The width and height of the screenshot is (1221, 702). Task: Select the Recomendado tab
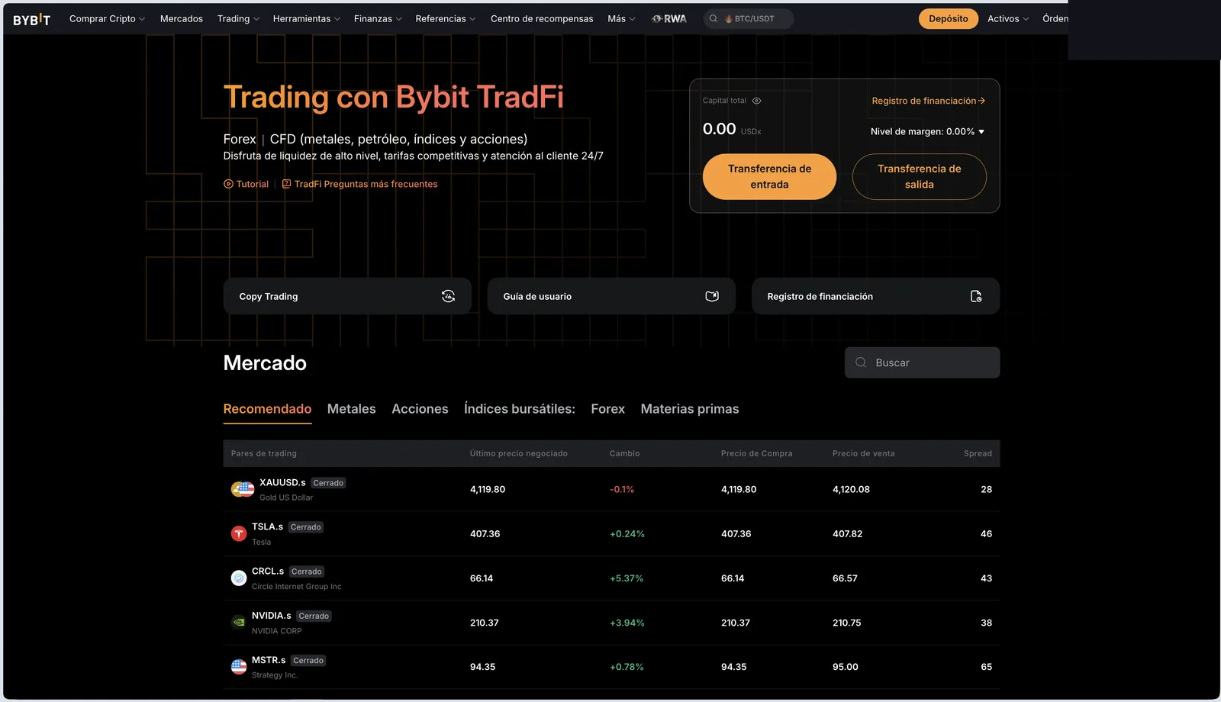(267, 409)
